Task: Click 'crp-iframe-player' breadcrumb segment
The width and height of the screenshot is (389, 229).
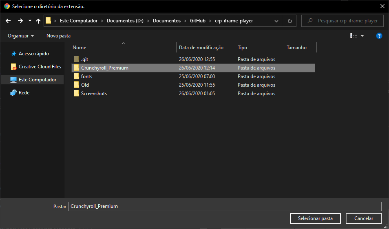Action: click(x=234, y=21)
